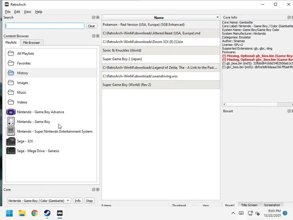Click the Core Info scroll-left arrow

coord(224,104)
